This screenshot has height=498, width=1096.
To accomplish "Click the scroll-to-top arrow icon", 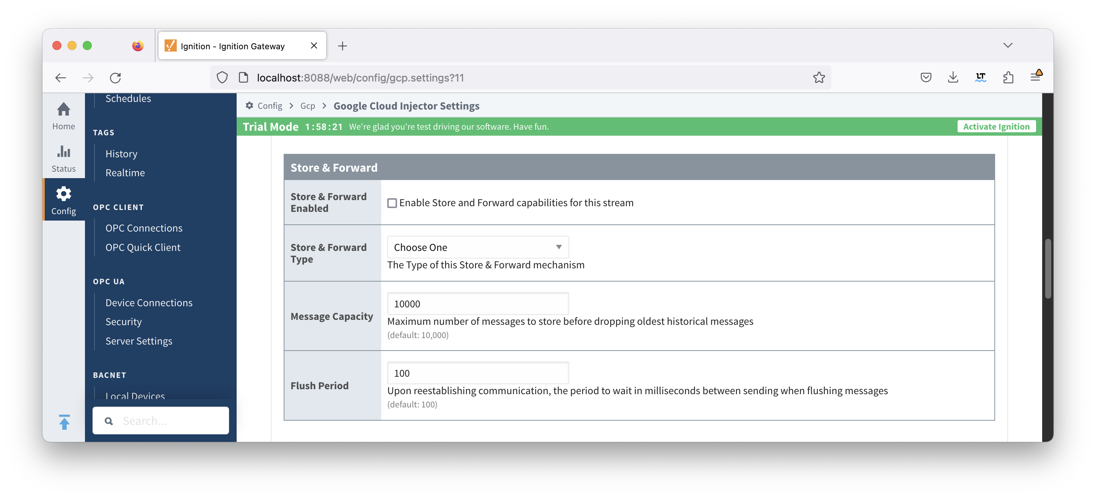I will 64,422.
